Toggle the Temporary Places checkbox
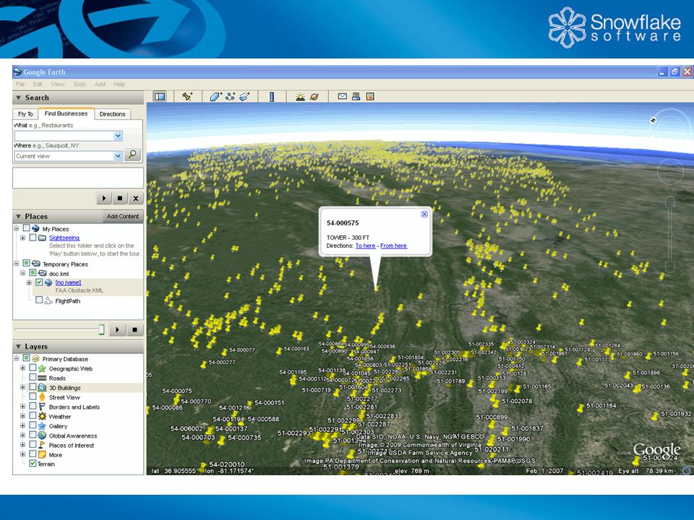 pyautogui.click(x=26, y=263)
